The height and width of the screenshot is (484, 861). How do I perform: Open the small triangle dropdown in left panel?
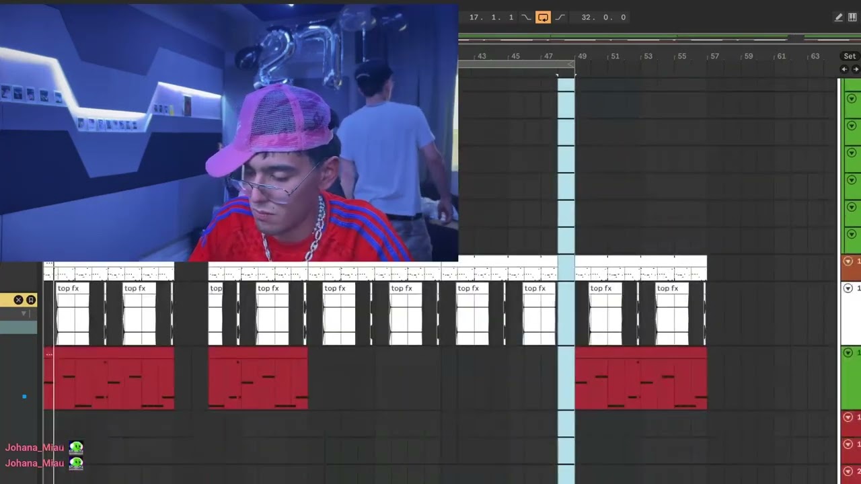[x=24, y=313]
